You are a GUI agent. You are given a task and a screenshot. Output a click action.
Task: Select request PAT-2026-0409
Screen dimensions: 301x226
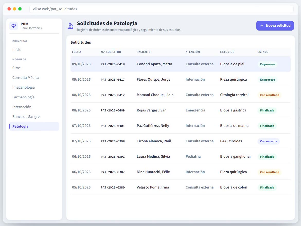pyautogui.click(x=113, y=110)
